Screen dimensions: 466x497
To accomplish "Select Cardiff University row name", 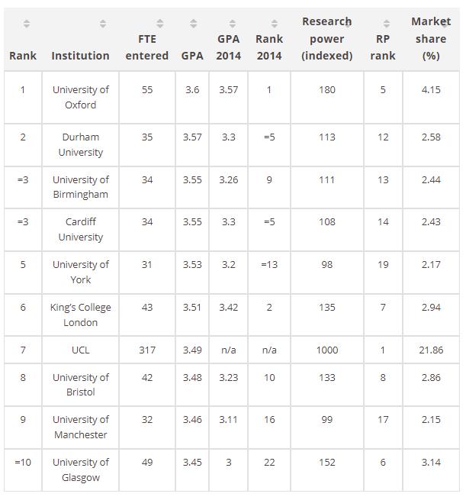I will [x=80, y=230].
